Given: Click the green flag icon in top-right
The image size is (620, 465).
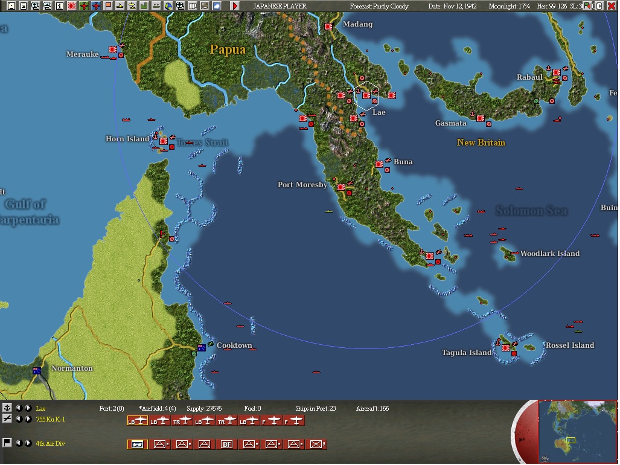Looking at the screenshot, I should click(x=587, y=6).
